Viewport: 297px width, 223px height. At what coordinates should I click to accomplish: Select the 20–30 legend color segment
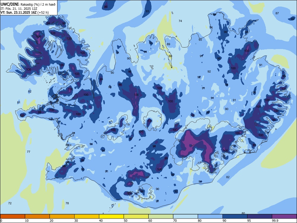pyautogui.click(x=62, y=216)
